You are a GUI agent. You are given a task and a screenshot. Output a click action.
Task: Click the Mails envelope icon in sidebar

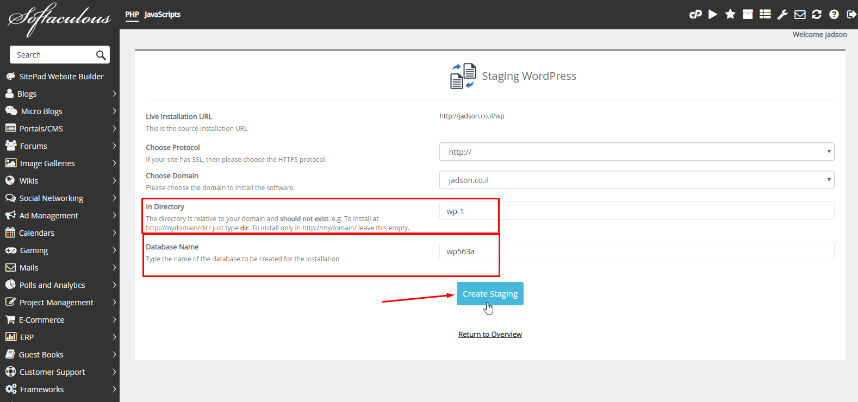tap(10, 267)
